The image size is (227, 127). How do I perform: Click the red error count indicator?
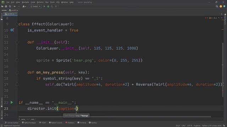pos(206,18)
